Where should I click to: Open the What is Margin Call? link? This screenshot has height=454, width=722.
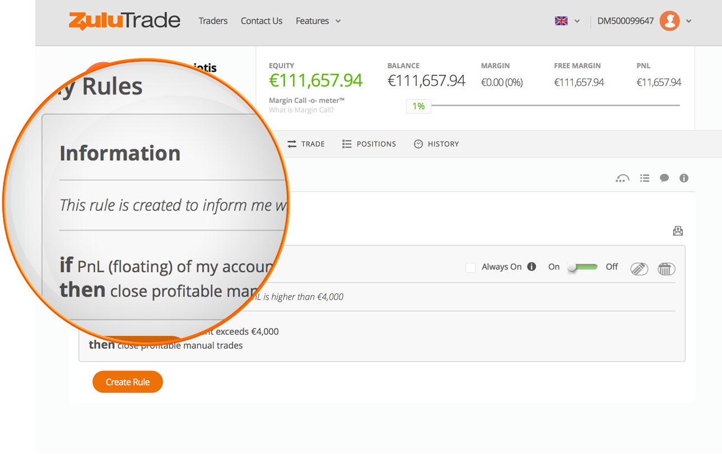[x=301, y=110]
